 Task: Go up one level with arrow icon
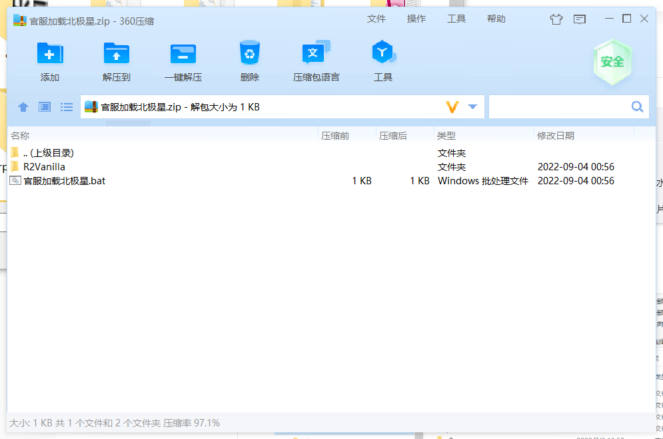[23, 107]
